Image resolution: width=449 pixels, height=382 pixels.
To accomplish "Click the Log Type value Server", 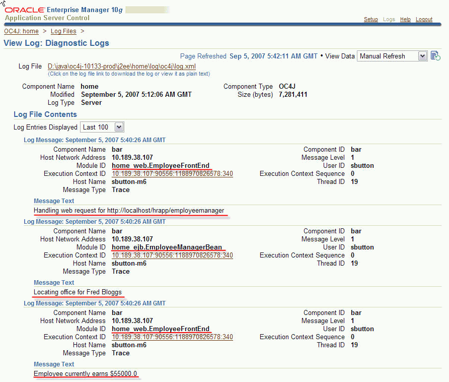I will tap(91, 102).
